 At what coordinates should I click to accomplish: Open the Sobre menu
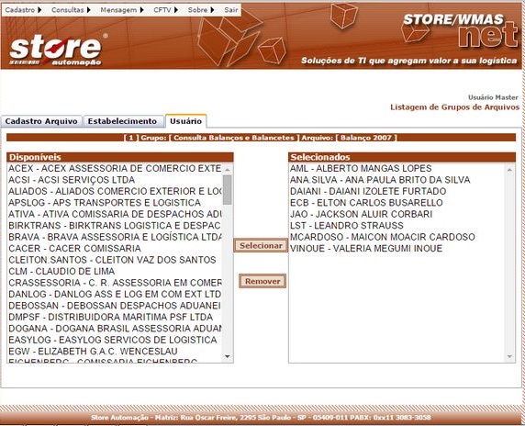point(201,10)
